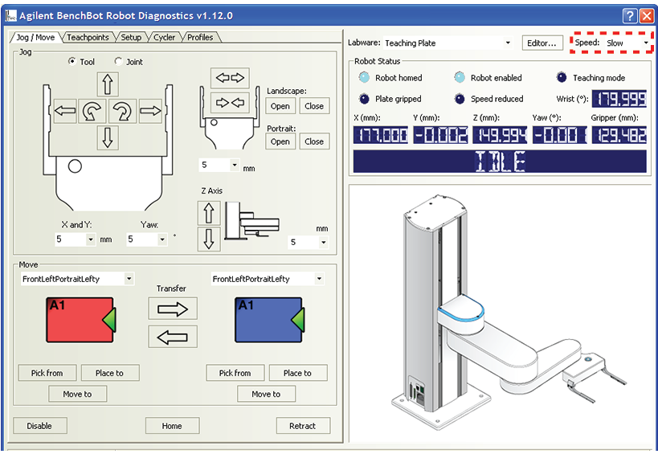The height and width of the screenshot is (454, 658).
Task: Click the Retract button
Action: pyautogui.click(x=303, y=426)
